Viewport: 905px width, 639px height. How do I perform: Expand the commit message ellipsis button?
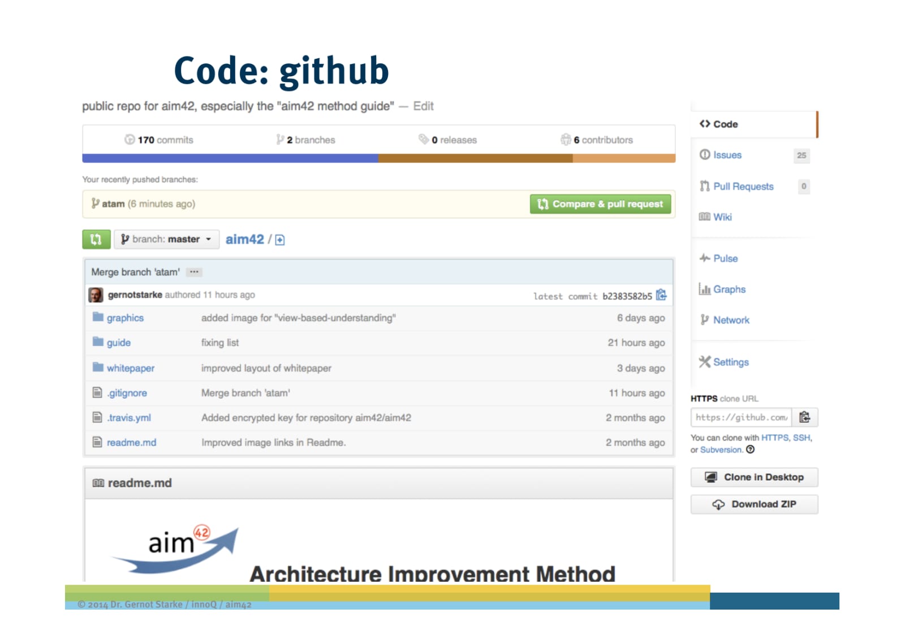tap(194, 272)
